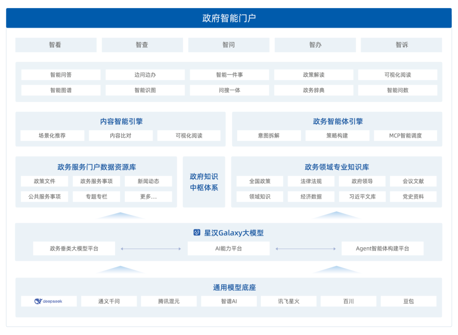The width and height of the screenshot is (458, 335).
Task: Click 可视化阅读 in the top feature grid
Action: 398,75
